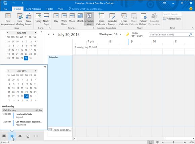Open Publish Online dropdown
195x144 pixels.
click(143, 19)
